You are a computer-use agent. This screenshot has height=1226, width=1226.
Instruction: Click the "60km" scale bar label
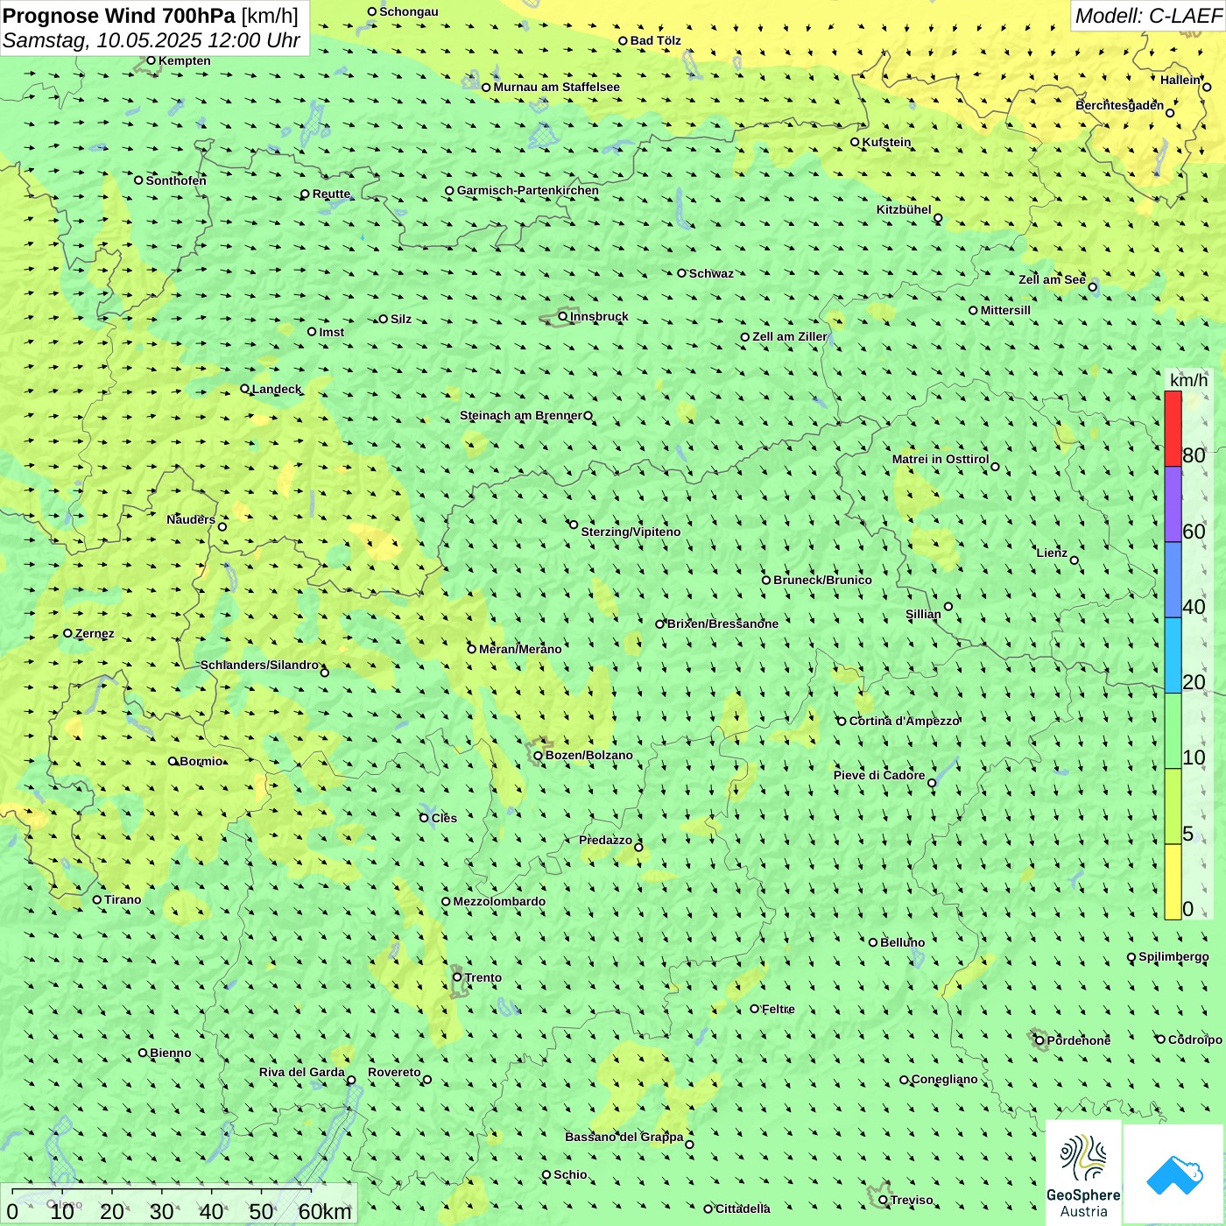coord(325,1211)
